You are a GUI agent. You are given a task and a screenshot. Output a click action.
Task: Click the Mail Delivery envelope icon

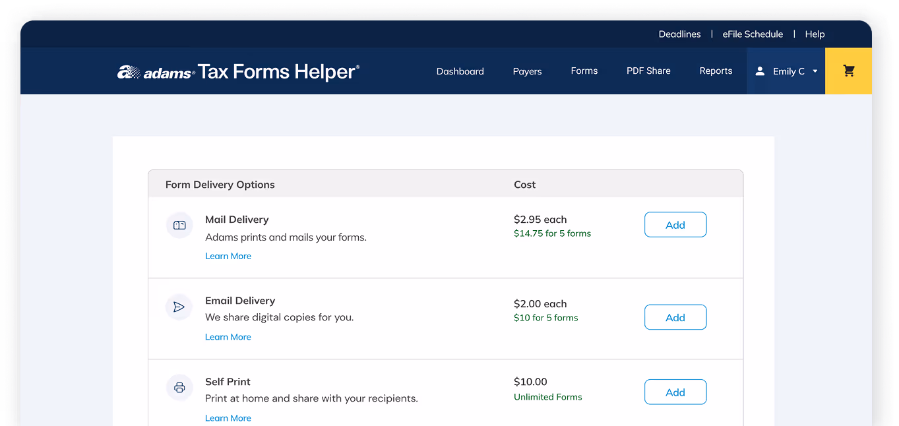pos(179,225)
